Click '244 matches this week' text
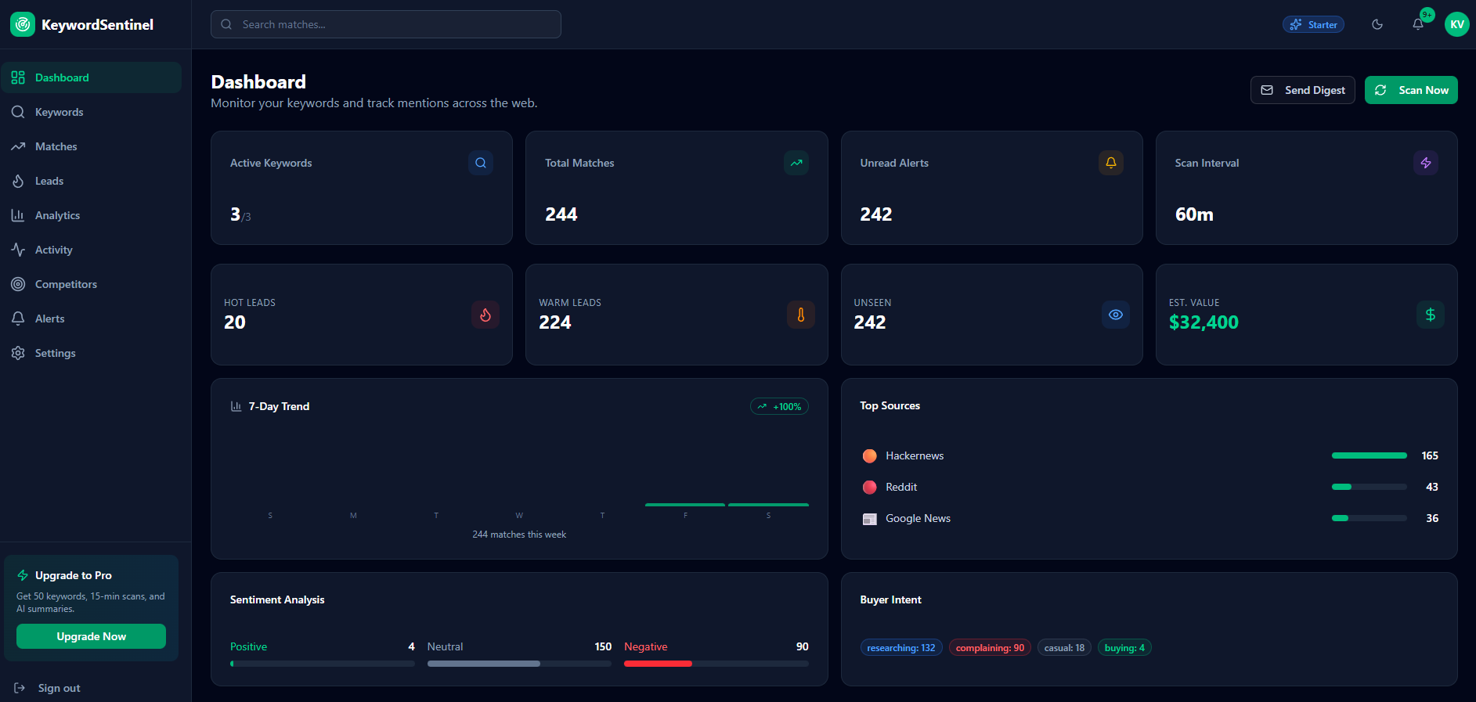Screen dimensions: 1476x702 coord(519,535)
